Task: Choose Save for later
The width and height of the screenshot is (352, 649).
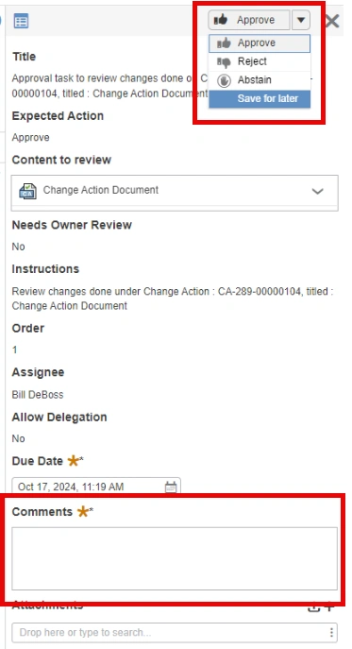Action: [x=260, y=99]
